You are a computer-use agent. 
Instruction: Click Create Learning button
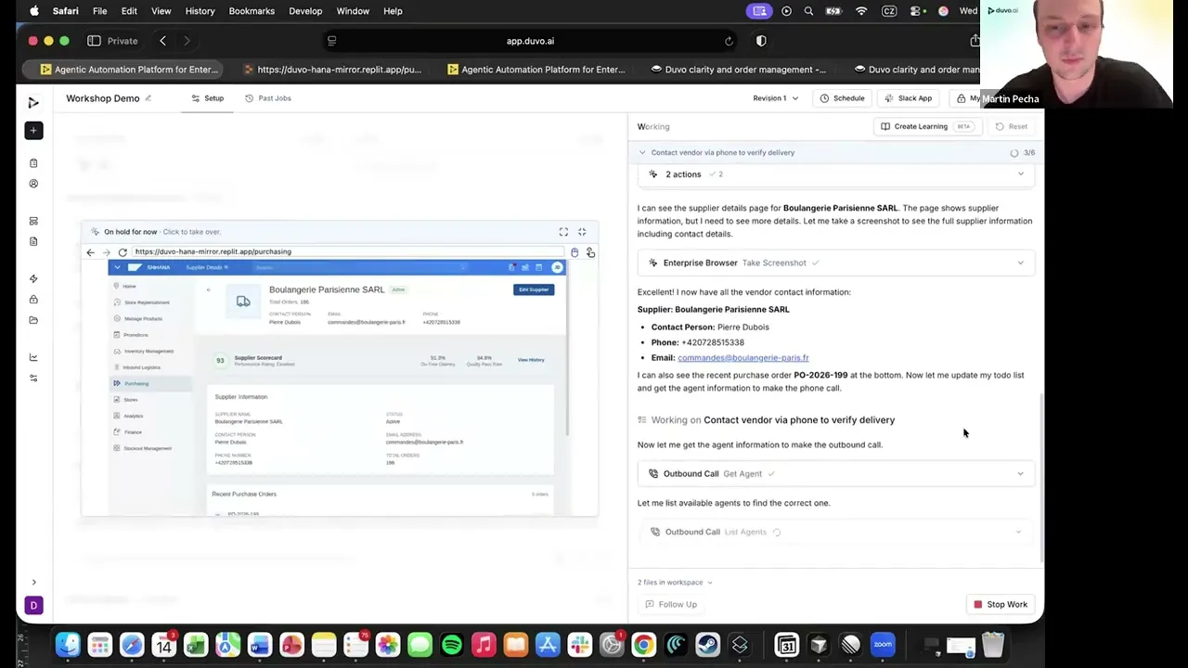point(926,126)
